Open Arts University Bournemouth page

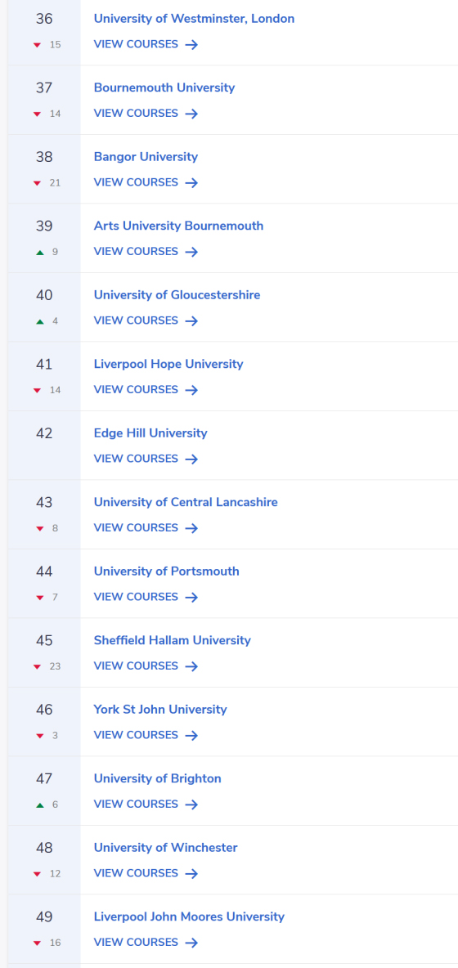[178, 226]
